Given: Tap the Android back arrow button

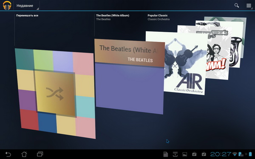Looking at the screenshot, I should [8, 154].
